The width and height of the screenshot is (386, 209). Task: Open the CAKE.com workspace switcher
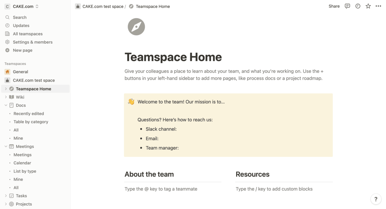tap(23, 6)
